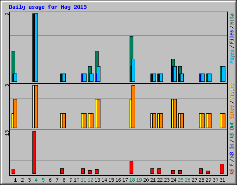Click the red kB bar for day 18
The height and width of the screenshot is (185, 237).
point(131,167)
